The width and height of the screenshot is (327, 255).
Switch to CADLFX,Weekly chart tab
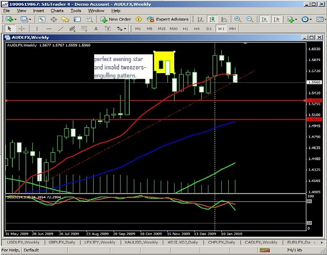pyautogui.click(x=261, y=242)
